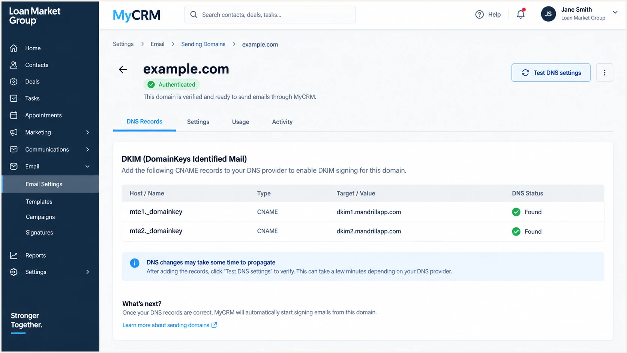
Task: Open the Jane Smith account dropdown arrow
Action: 615,12
